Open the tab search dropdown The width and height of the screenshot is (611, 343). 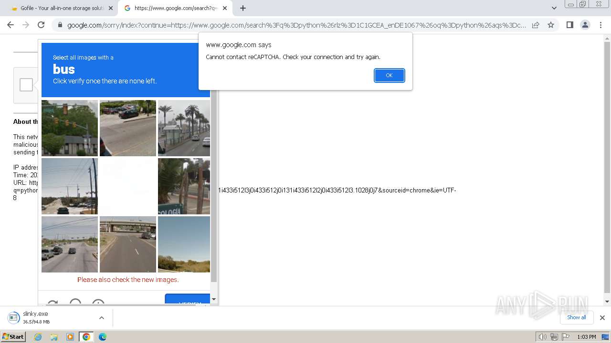[x=554, y=8]
